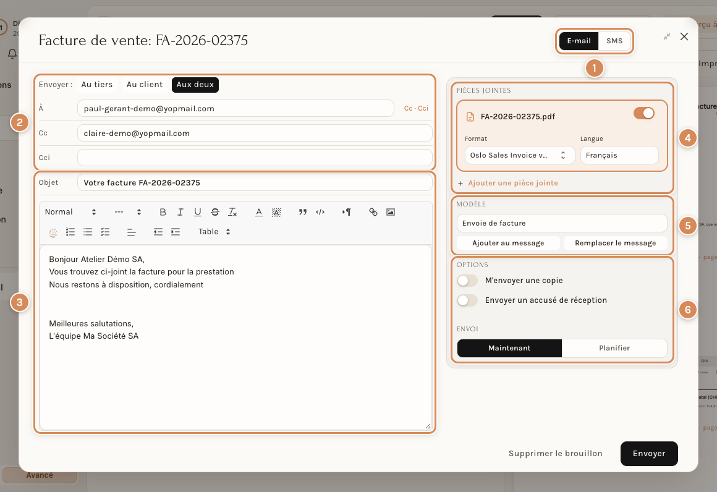Insert a hyperlink
Screen dimensions: 717x492
373,212
